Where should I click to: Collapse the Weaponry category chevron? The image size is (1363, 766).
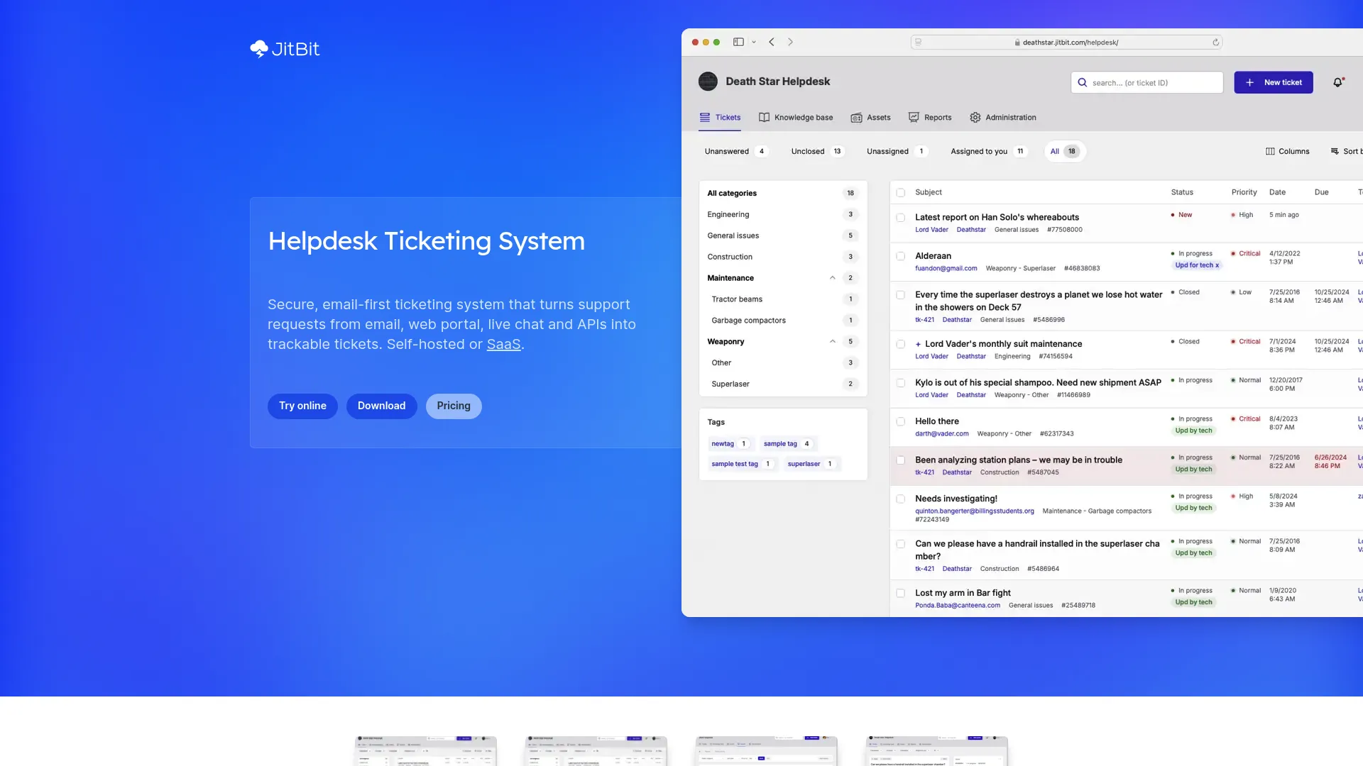coord(833,342)
